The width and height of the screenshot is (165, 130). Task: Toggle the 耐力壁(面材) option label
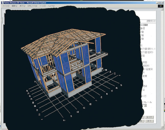pos(147,52)
